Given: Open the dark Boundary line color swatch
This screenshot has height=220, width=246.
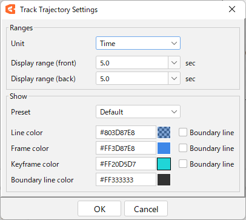Looking at the screenshot, I should (164, 179).
